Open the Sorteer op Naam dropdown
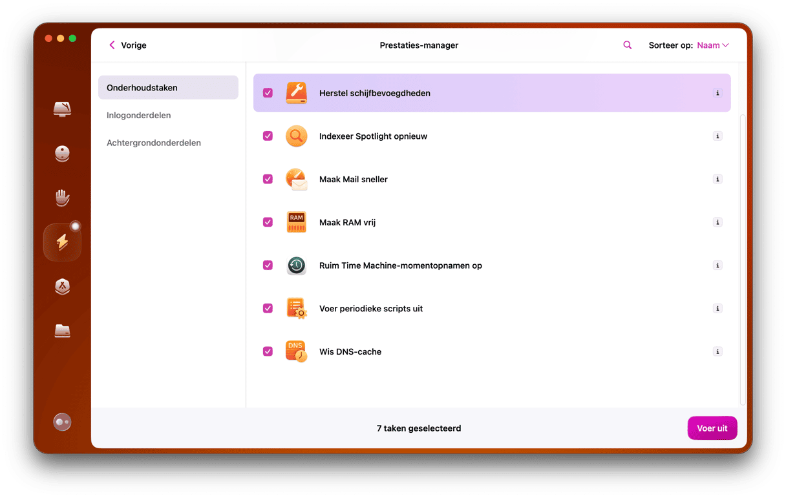Screen dimensions: 786x498 pyautogui.click(x=713, y=45)
